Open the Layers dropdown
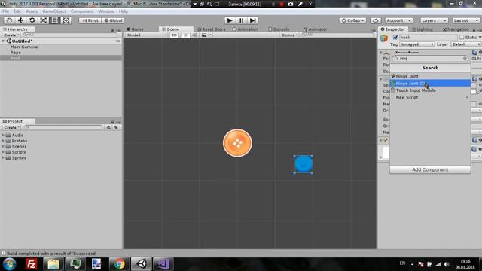Viewport: 482px width, 271px height. [x=434, y=20]
